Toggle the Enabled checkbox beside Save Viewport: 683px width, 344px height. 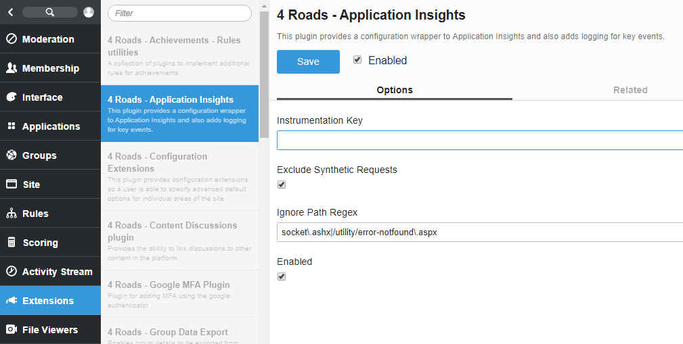click(357, 60)
